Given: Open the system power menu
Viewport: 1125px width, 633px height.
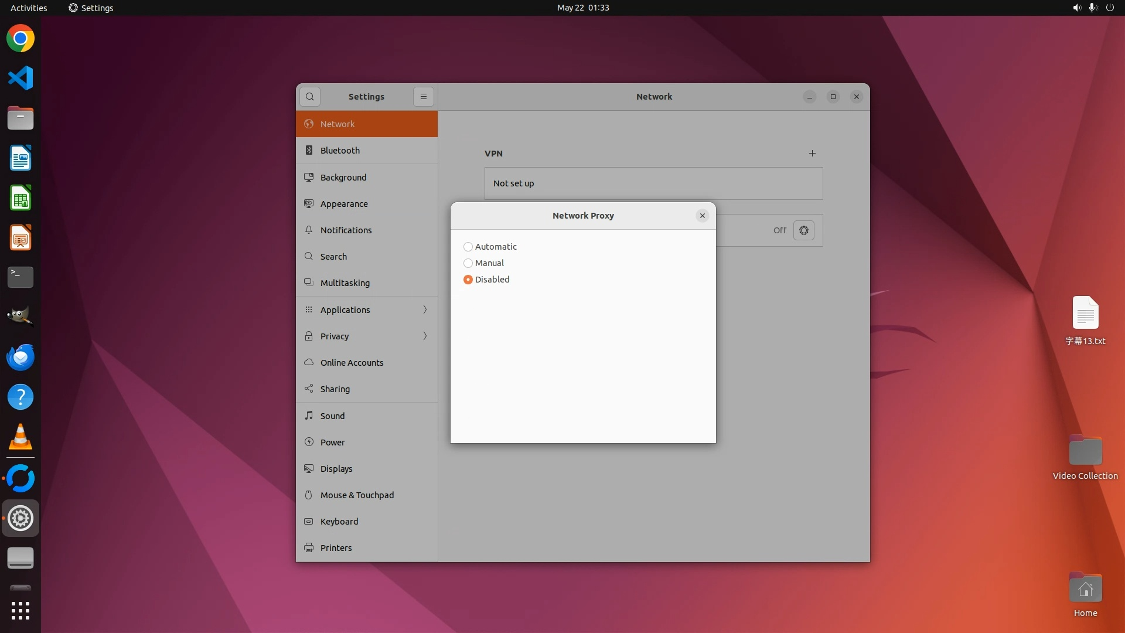Looking at the screenshot, I should (1110, 8).
